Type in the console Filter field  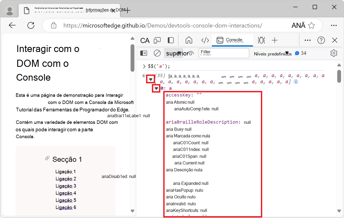[224, 53]
